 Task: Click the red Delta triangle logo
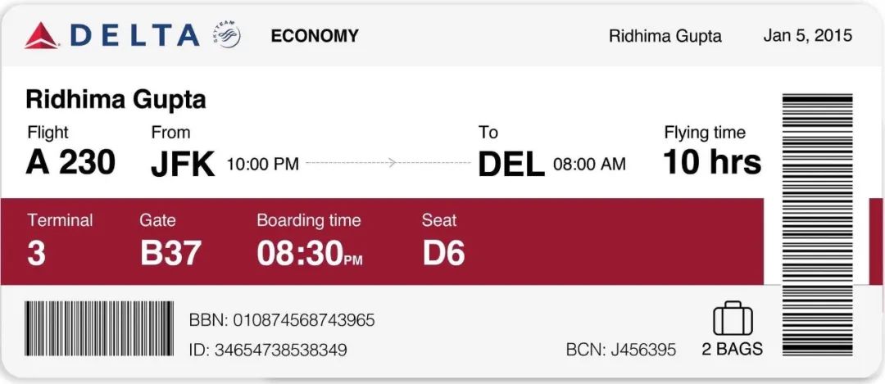click(41, 35)
